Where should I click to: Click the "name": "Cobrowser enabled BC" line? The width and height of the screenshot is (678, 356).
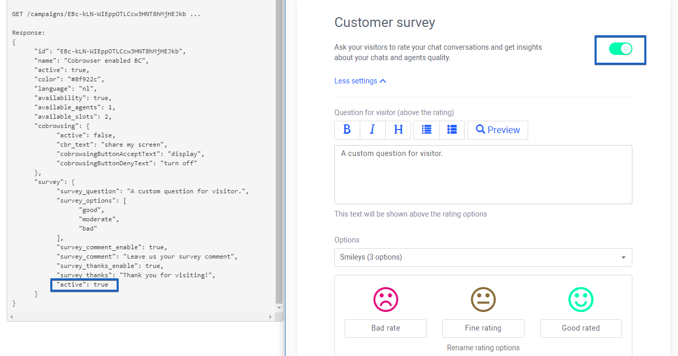coord(92,61)
